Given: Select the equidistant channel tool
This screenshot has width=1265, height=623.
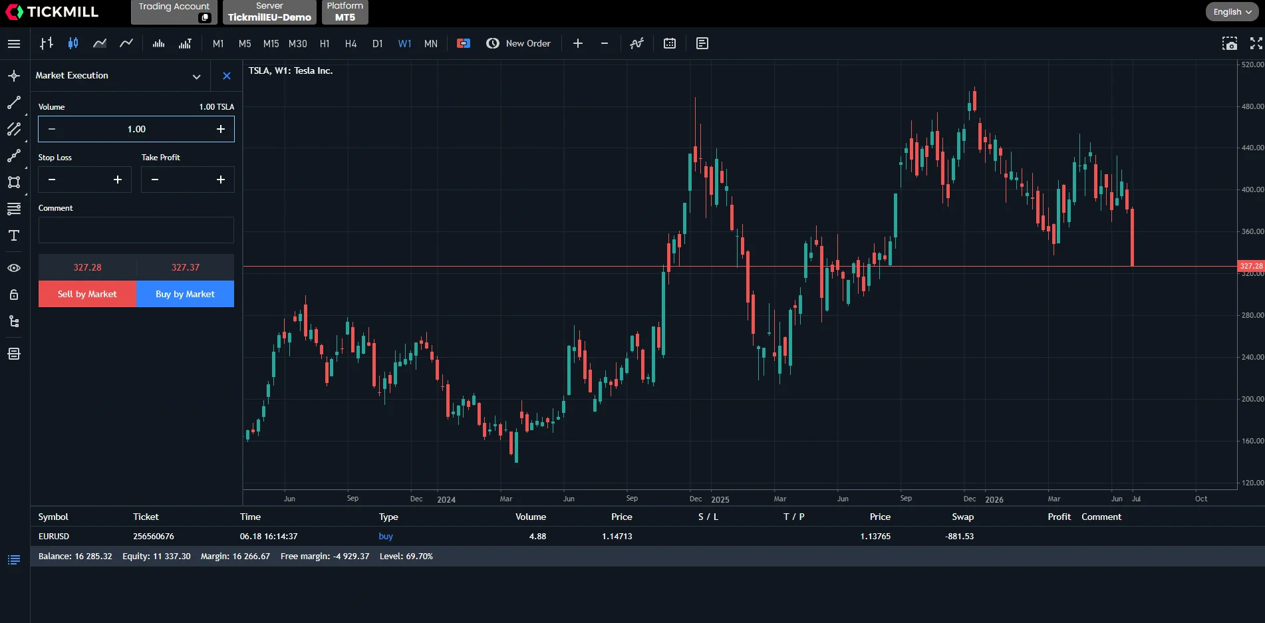Looking at the screenshot, I should [x=14, y=129].
